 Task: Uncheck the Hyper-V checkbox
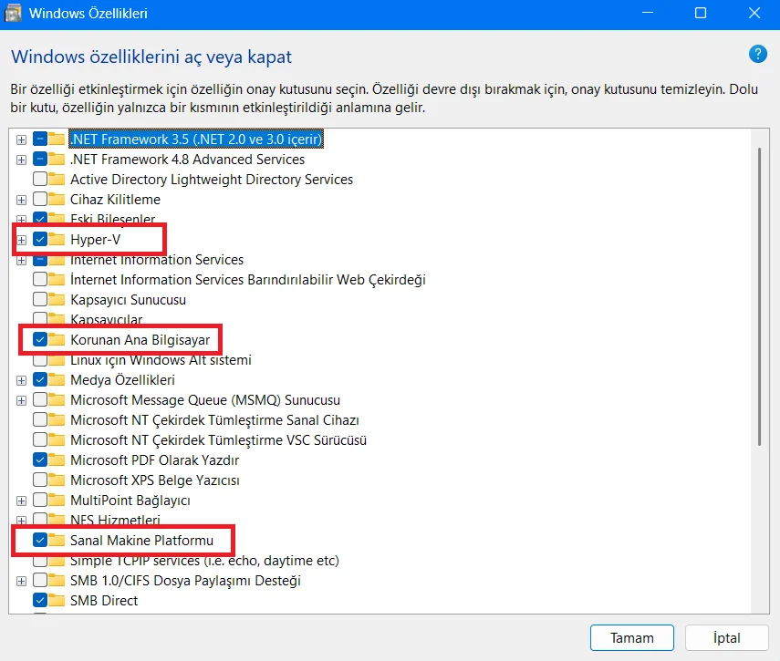tap(40, 240)
